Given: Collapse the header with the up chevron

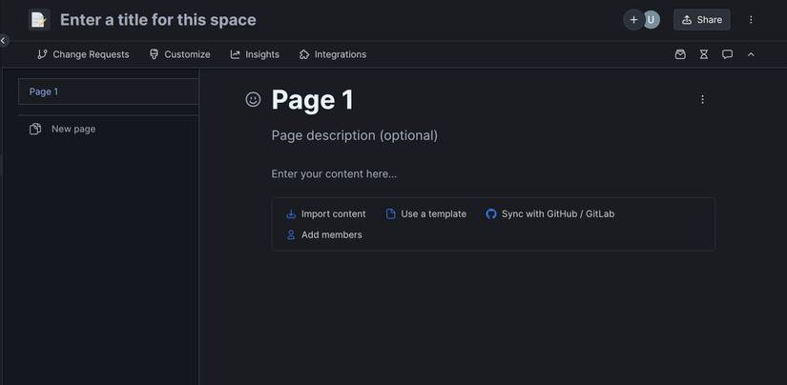Looking at the screenshot, I should [751, 54].
